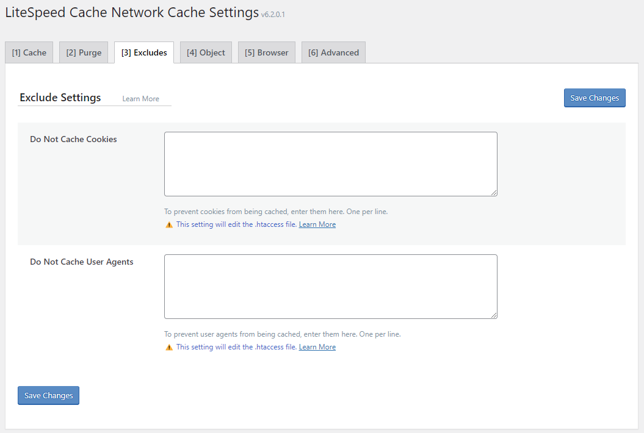Viewport: 644px width, 433px height.
Task: Click the version number v6.2.0.1
Action: (x=273, y=15)
